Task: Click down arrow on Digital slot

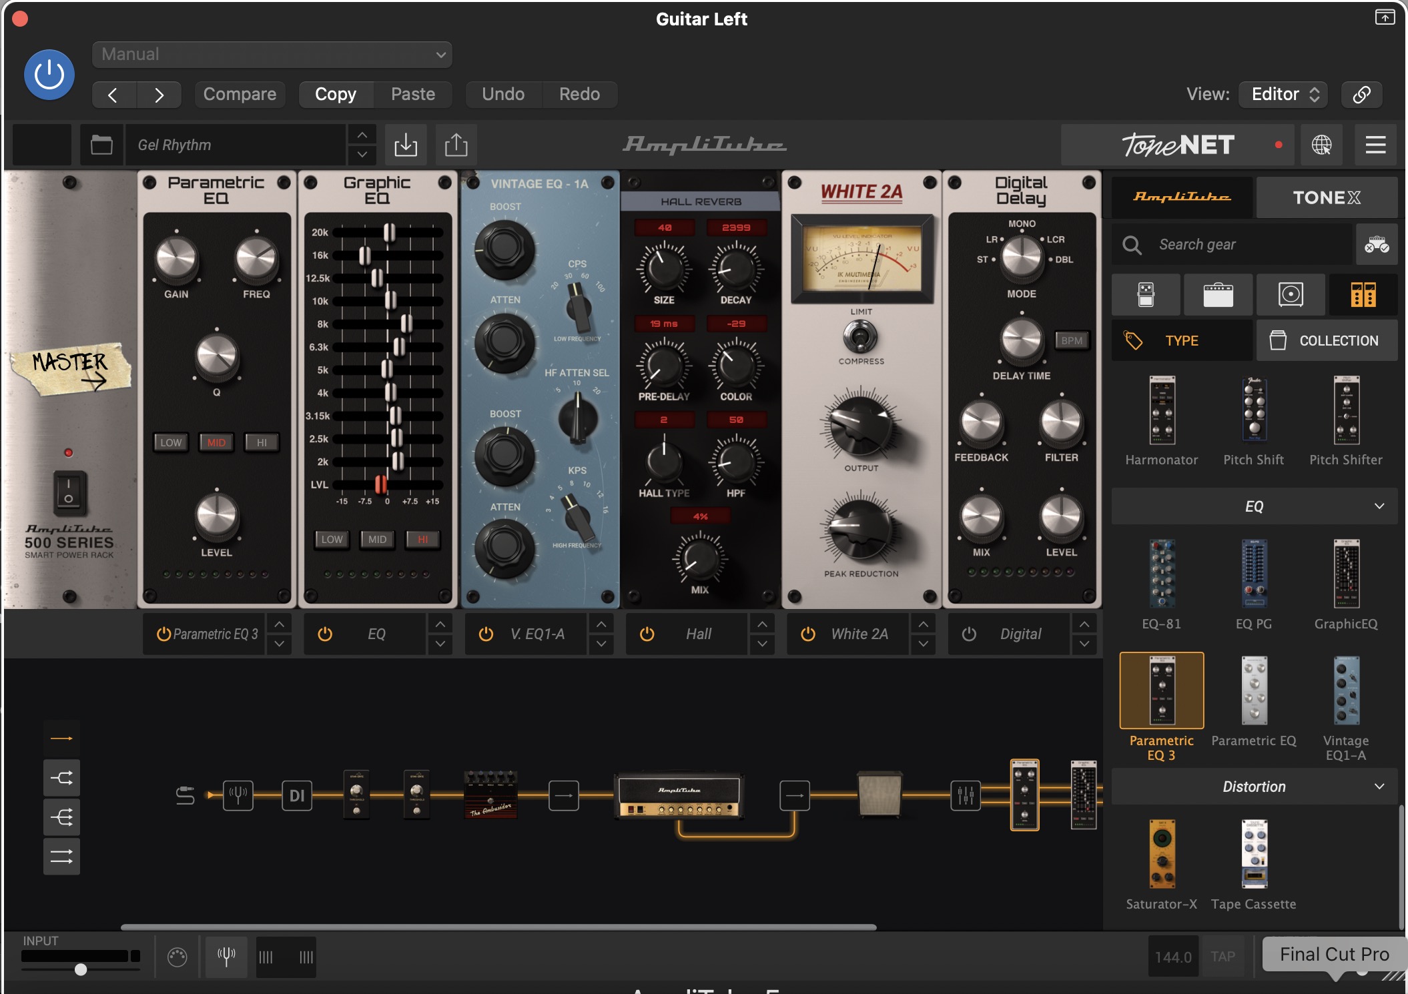Action: [1084, 644]
